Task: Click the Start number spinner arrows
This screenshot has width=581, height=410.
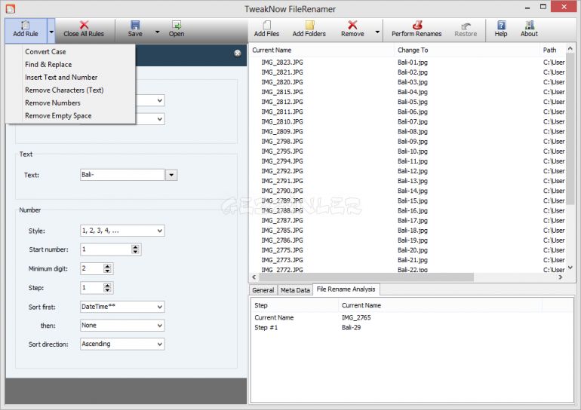Action: [x=136, y=249]
